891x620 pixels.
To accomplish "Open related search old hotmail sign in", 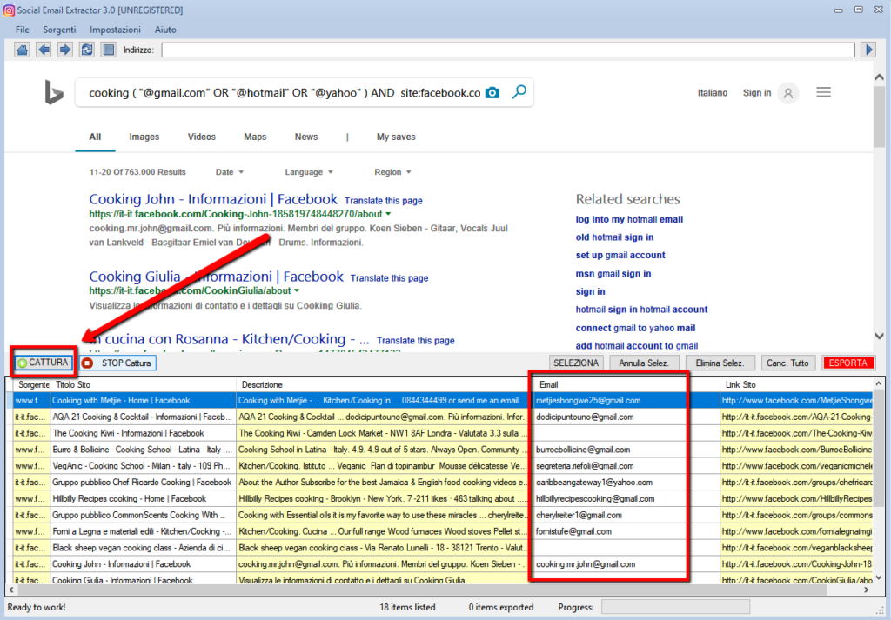I will 615,237.
